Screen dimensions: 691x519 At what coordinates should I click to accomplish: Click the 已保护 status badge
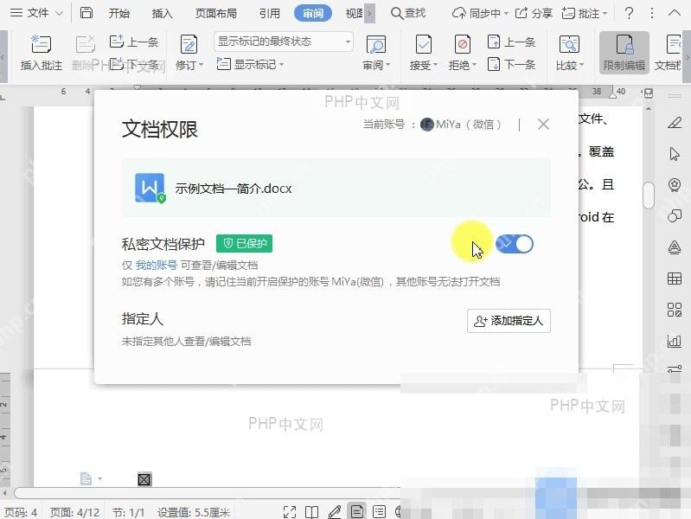(244, 243)
